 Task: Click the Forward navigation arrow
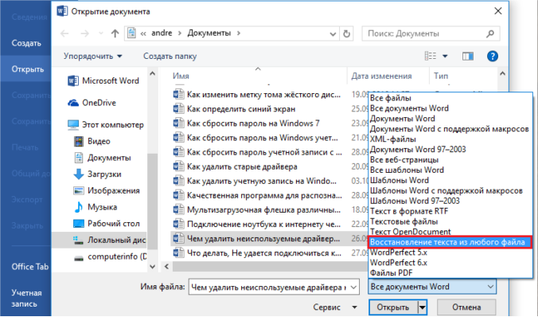click(x=84, y=33)
